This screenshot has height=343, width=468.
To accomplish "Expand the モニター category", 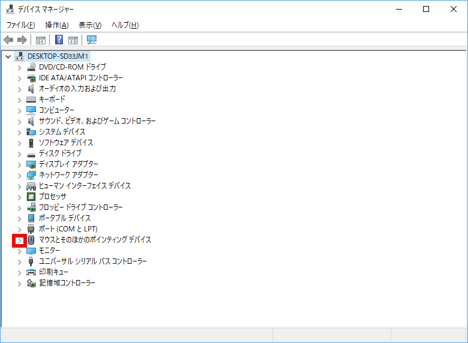I will (19, 251).
